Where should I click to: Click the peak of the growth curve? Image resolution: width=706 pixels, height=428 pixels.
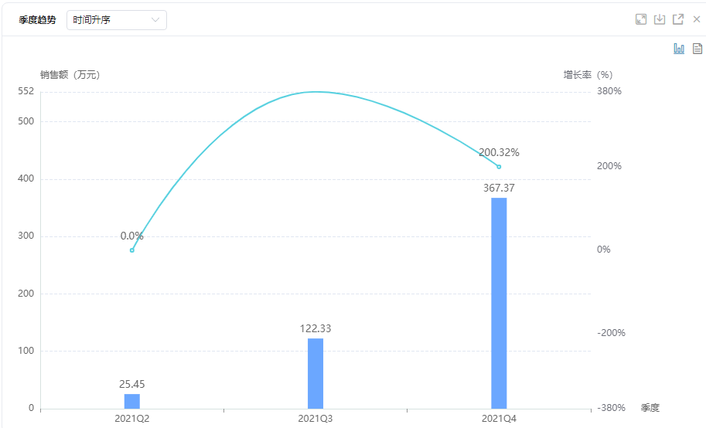point(315,92)
